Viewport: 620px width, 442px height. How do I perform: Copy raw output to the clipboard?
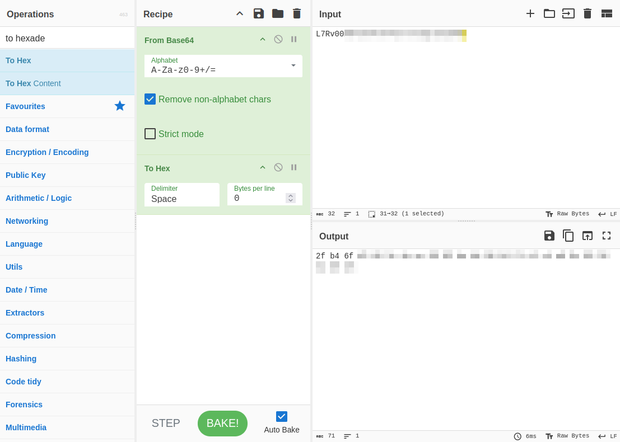click(568, 236)
